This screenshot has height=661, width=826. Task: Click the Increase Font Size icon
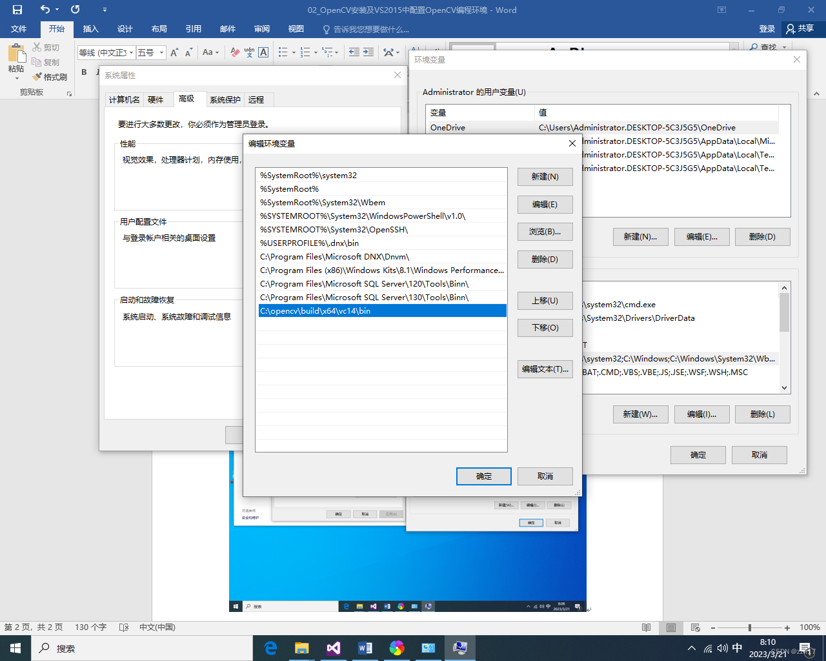pyautogui.click(x=174, y=51)
